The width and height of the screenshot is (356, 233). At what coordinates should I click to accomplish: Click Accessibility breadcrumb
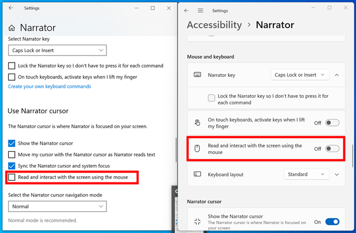click(x=214, y=25)
